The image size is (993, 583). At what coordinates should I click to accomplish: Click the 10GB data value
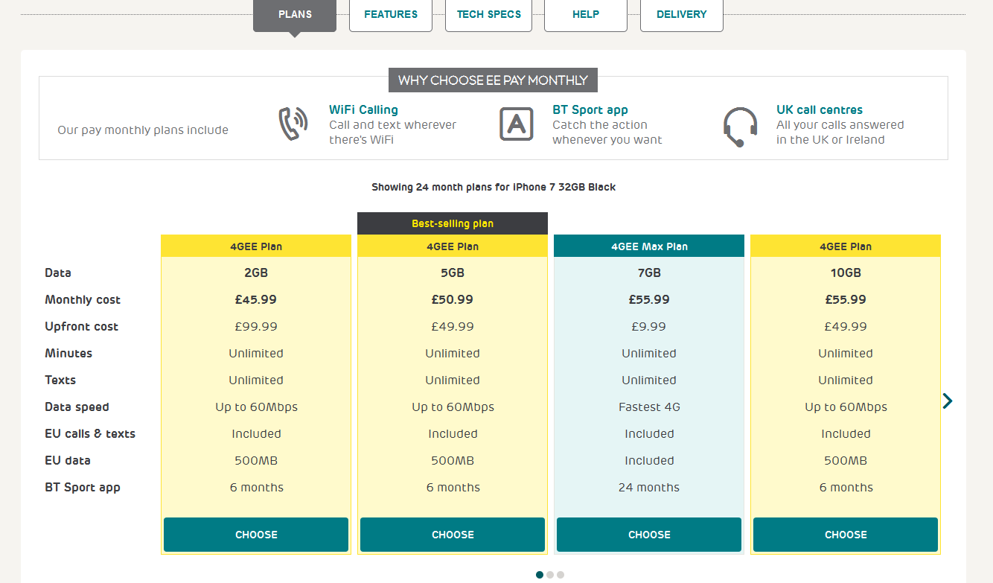(846, 273)
